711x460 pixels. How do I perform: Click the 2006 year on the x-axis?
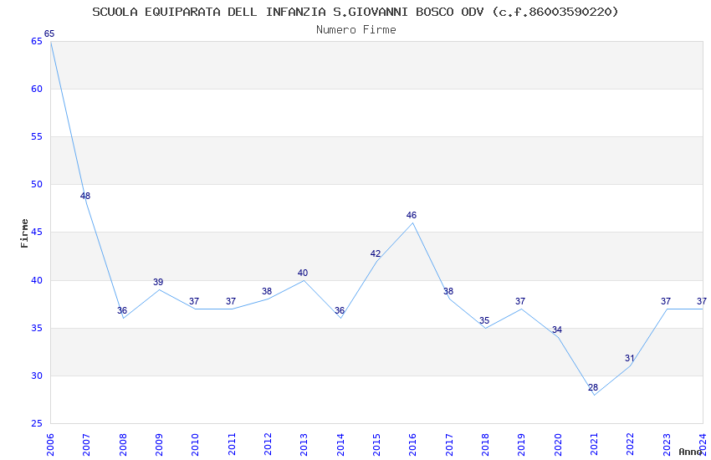50,443
